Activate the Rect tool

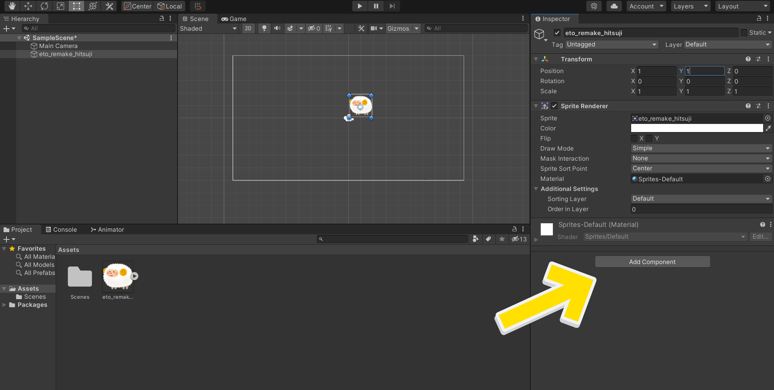pyautogui.click(x=77, y=6)
